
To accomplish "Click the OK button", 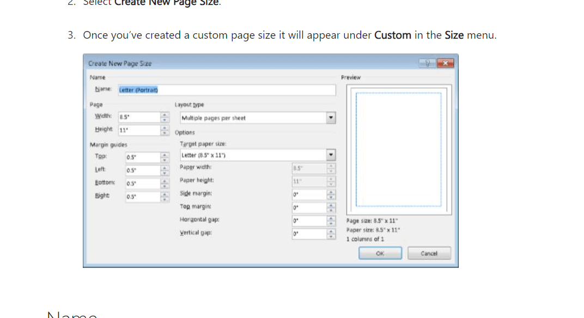I will coord(380,253).
